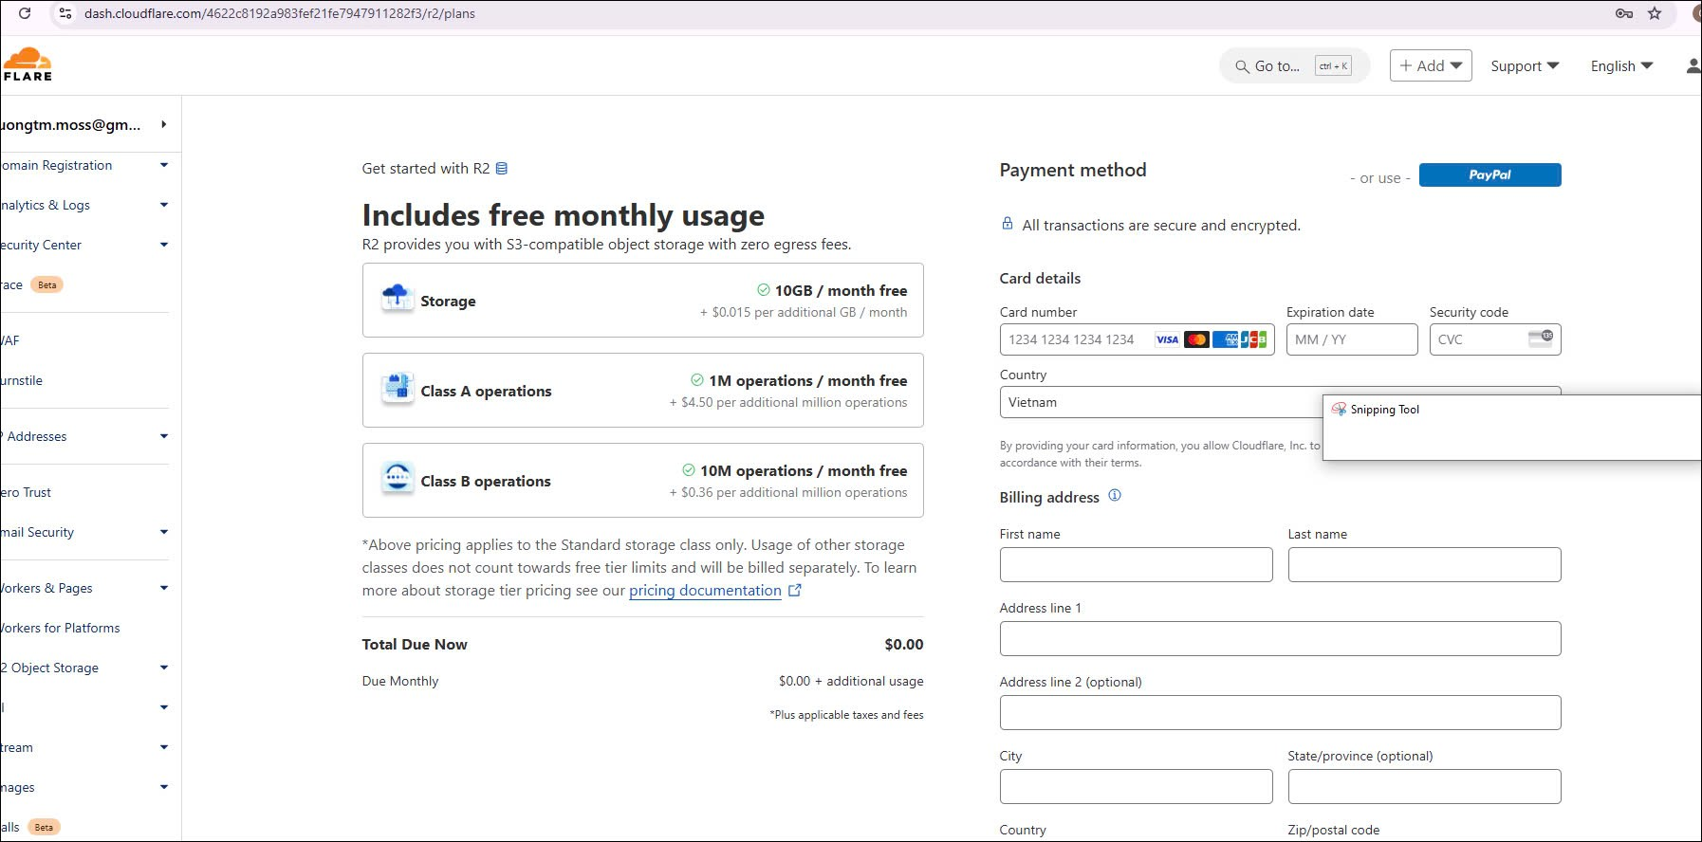
Task: Open Zero Trust sidebar item
Action: pyautogui.click(x=27, y=492)
